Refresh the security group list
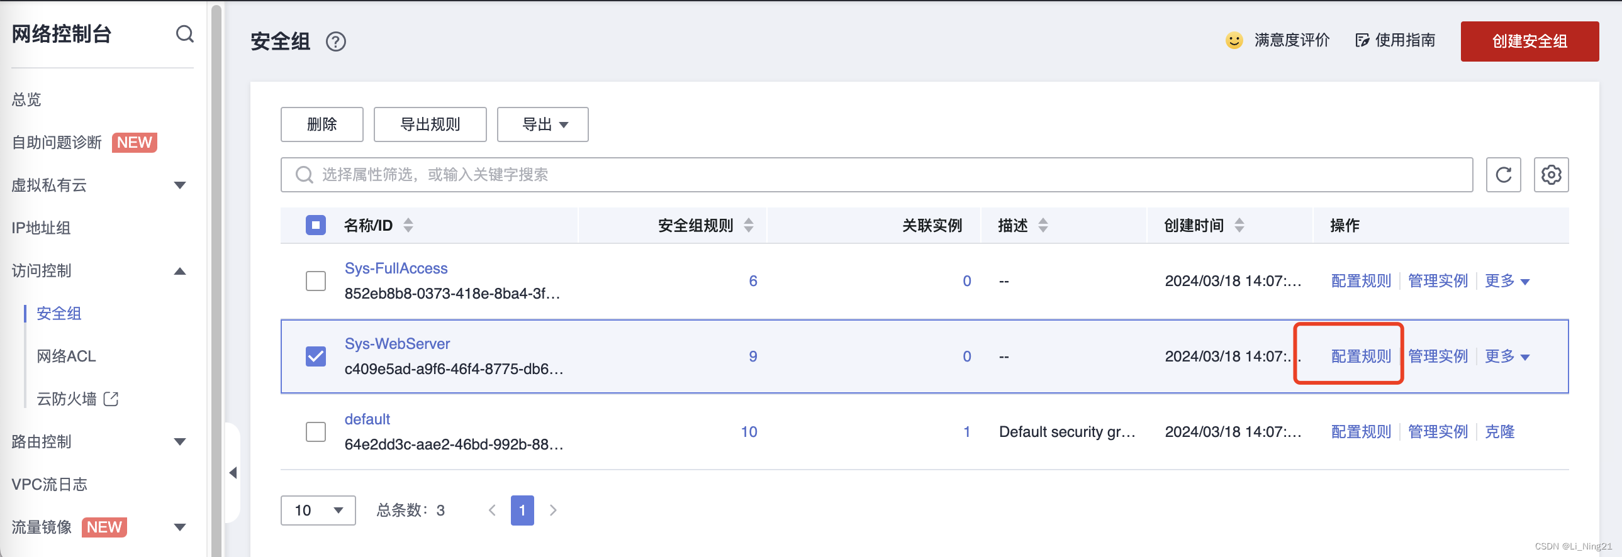1622x557 pixels. tap(1503, 174)
